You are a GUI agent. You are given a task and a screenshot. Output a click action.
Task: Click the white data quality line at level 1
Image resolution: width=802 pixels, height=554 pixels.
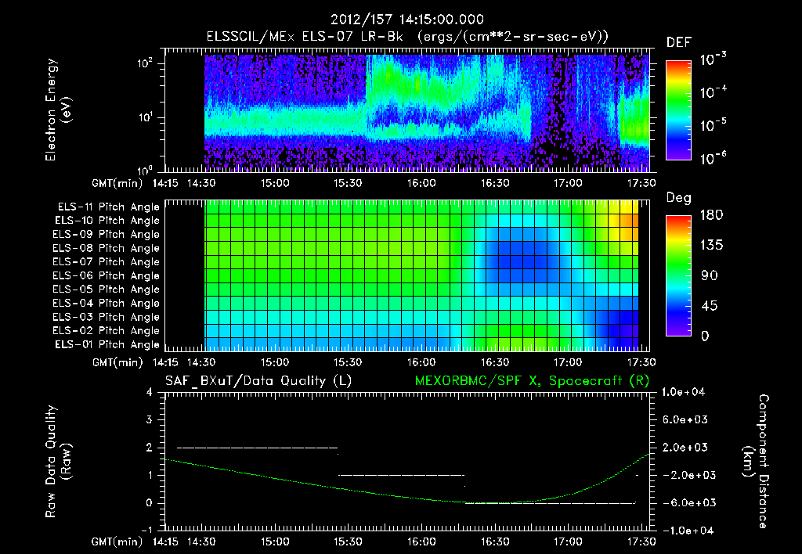click(402, 475)
